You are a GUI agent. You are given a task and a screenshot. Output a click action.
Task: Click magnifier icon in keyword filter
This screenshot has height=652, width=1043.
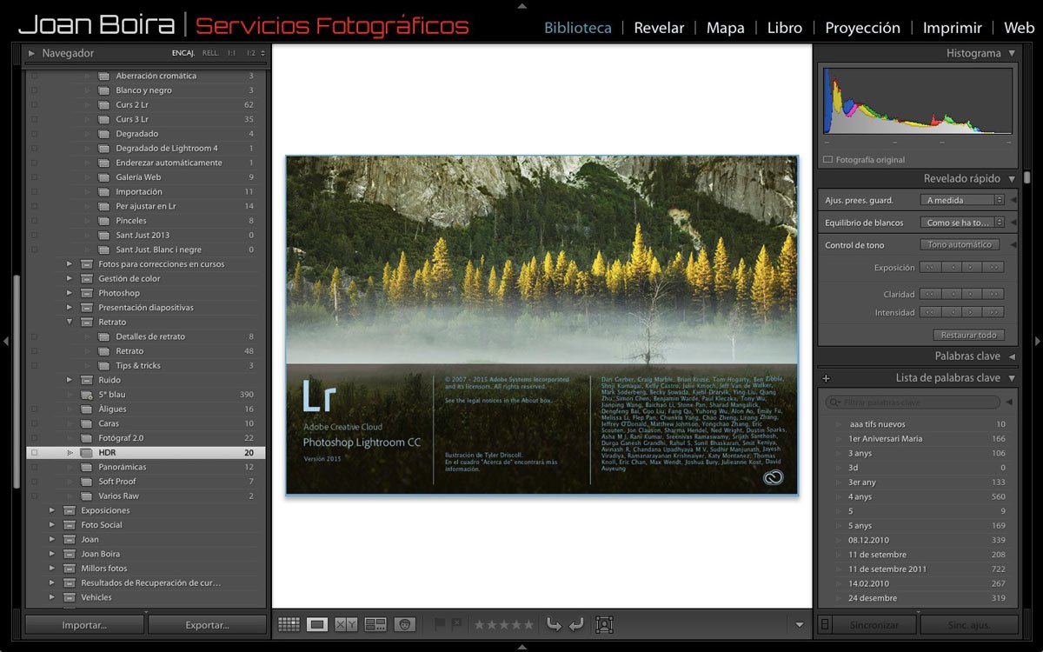pyautogui.click(x=834, y=403)
